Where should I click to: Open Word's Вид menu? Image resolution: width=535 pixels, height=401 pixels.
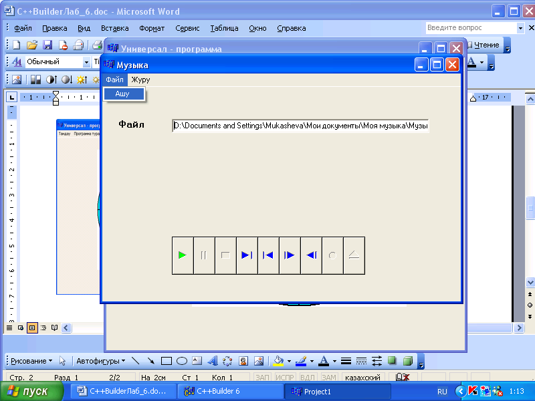tap(84, 28)
